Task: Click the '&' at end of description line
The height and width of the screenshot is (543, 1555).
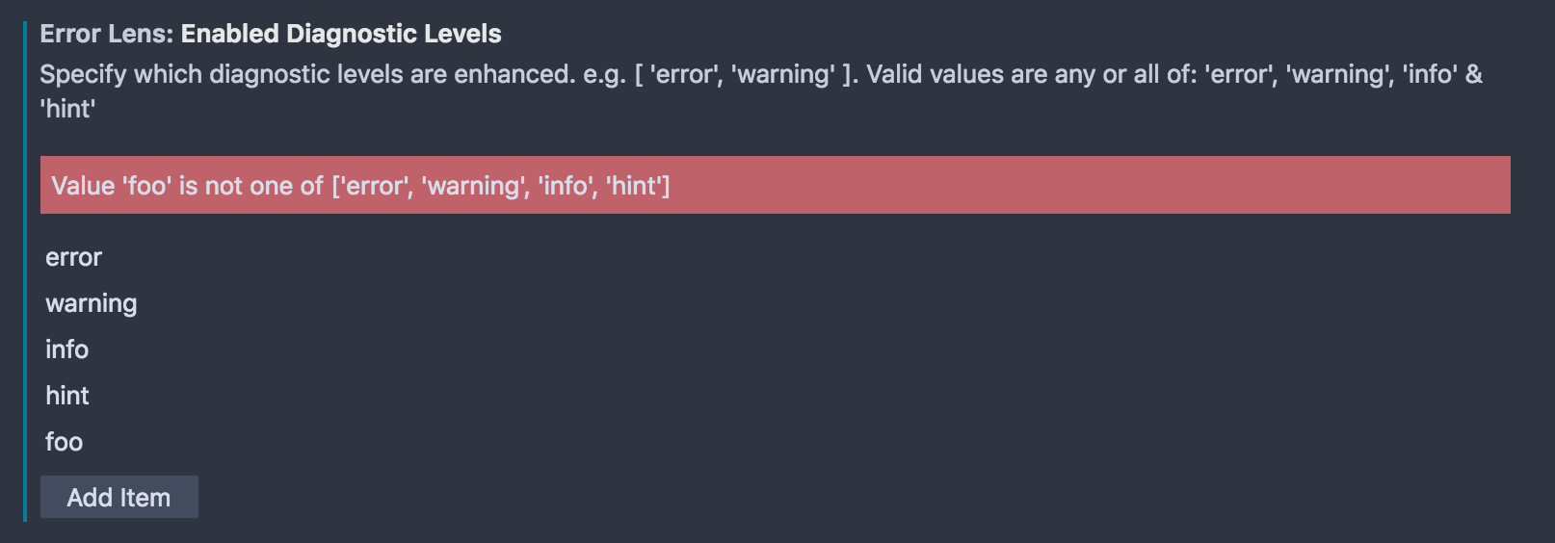Action: coord(1473,74)
